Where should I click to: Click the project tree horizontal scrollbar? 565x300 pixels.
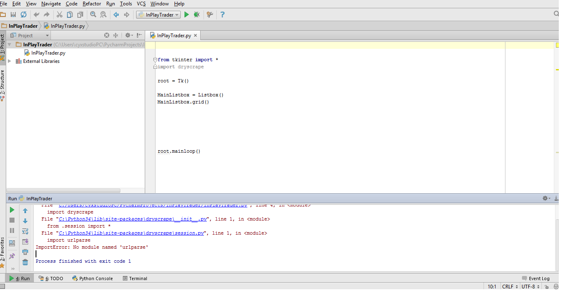(64, 191)
